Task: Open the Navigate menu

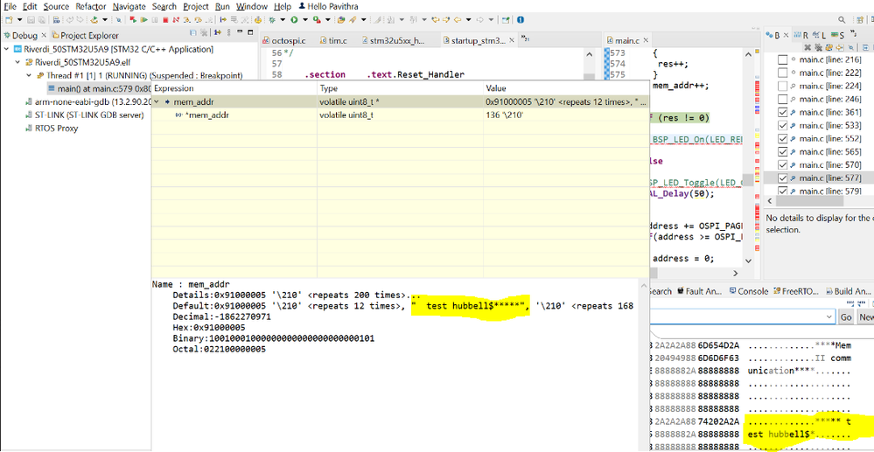Action: pos(129,6)
